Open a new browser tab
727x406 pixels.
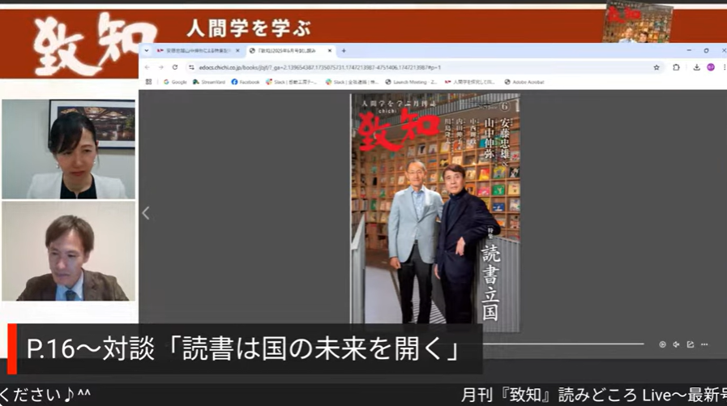(x=344, y=50)
